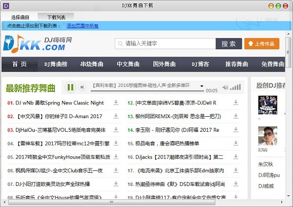Open song 02 你的样子II D-Aman 2017
This screenshot has height=207, width=293.
(x=60, y=116)
